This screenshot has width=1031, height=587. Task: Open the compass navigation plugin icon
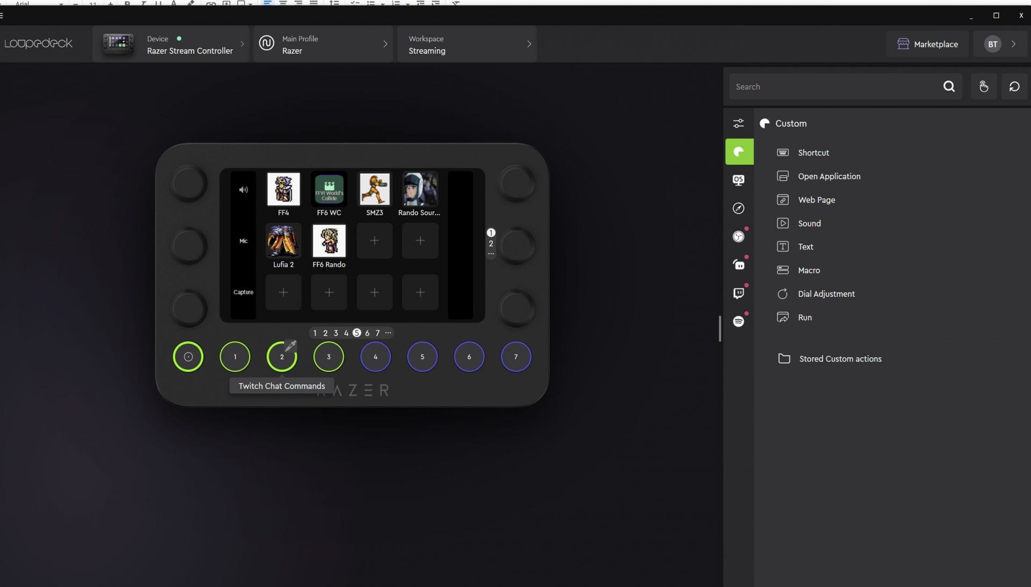point(739,209)
